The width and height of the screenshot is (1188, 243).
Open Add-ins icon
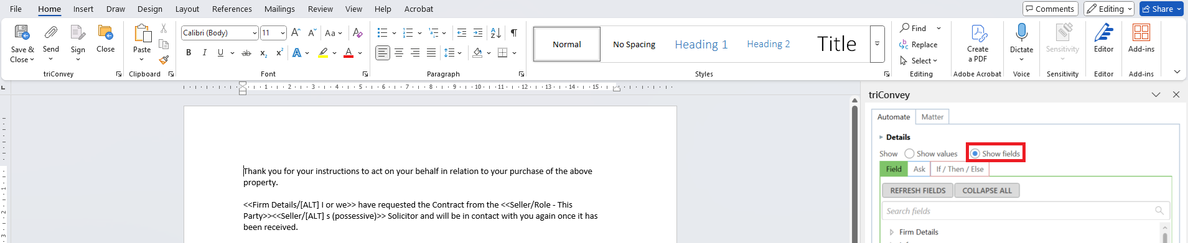tap(1141, 32)
